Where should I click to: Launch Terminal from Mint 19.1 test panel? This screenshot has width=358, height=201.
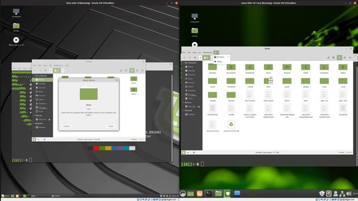pyautogui.click(x=209, y=194)
